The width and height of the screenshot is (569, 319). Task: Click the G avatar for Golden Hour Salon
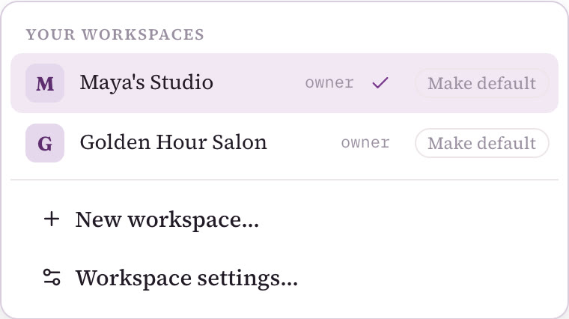click(x=45, y=143)
